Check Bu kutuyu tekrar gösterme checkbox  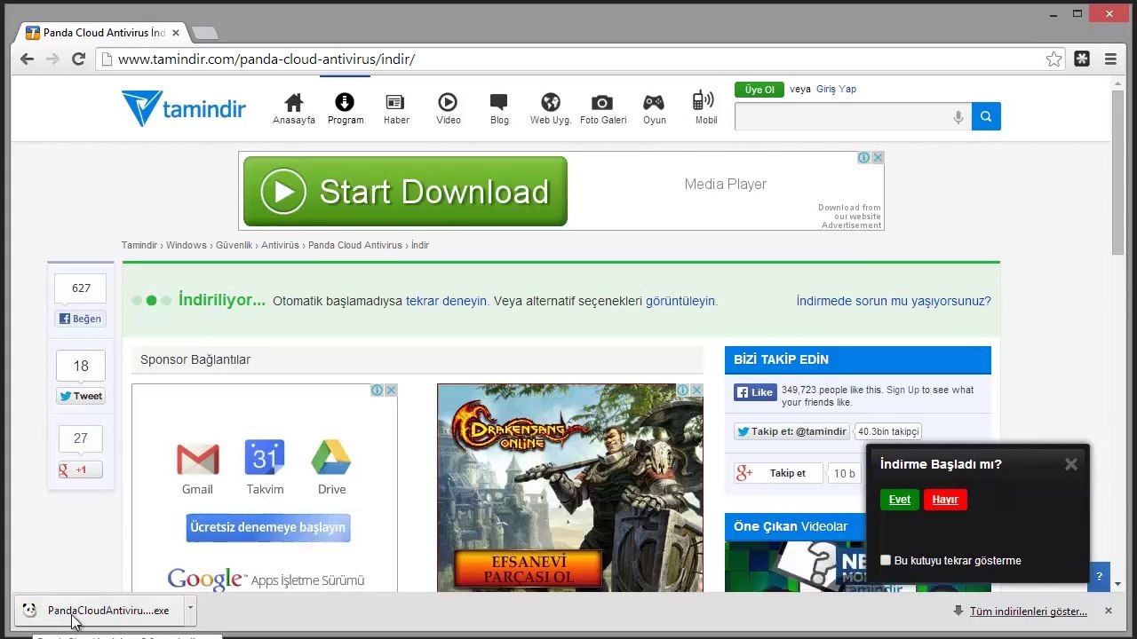coord(886,560)
